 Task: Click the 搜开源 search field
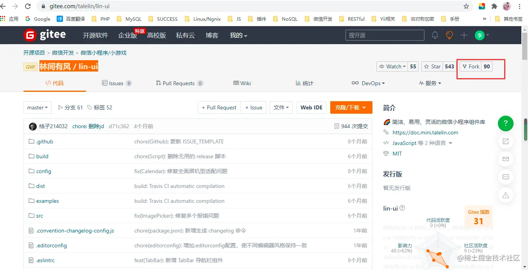[x=385, y=35]
